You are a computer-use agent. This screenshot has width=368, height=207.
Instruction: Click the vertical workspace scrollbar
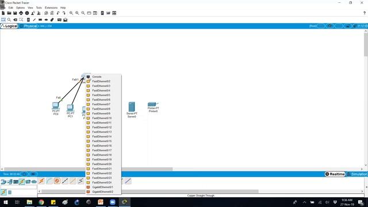point(366,45)
